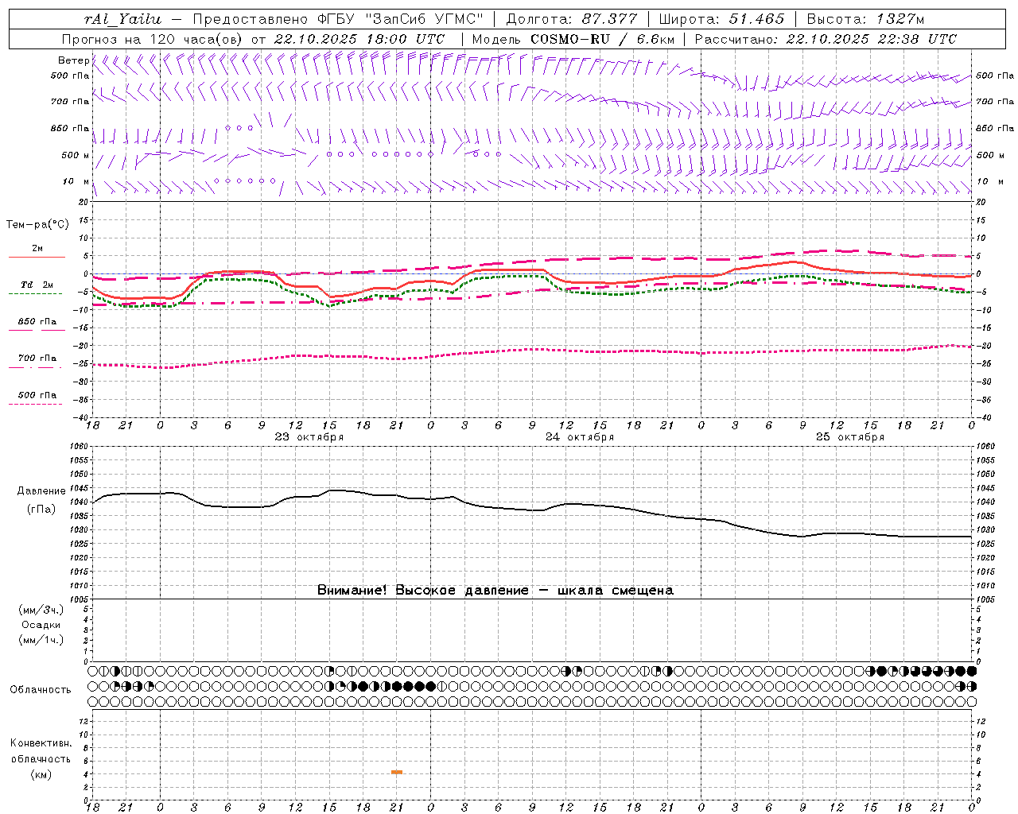Click the "(мм/1ч.)" precipitation unit label
1018x814 pixels.
[41, 640]
